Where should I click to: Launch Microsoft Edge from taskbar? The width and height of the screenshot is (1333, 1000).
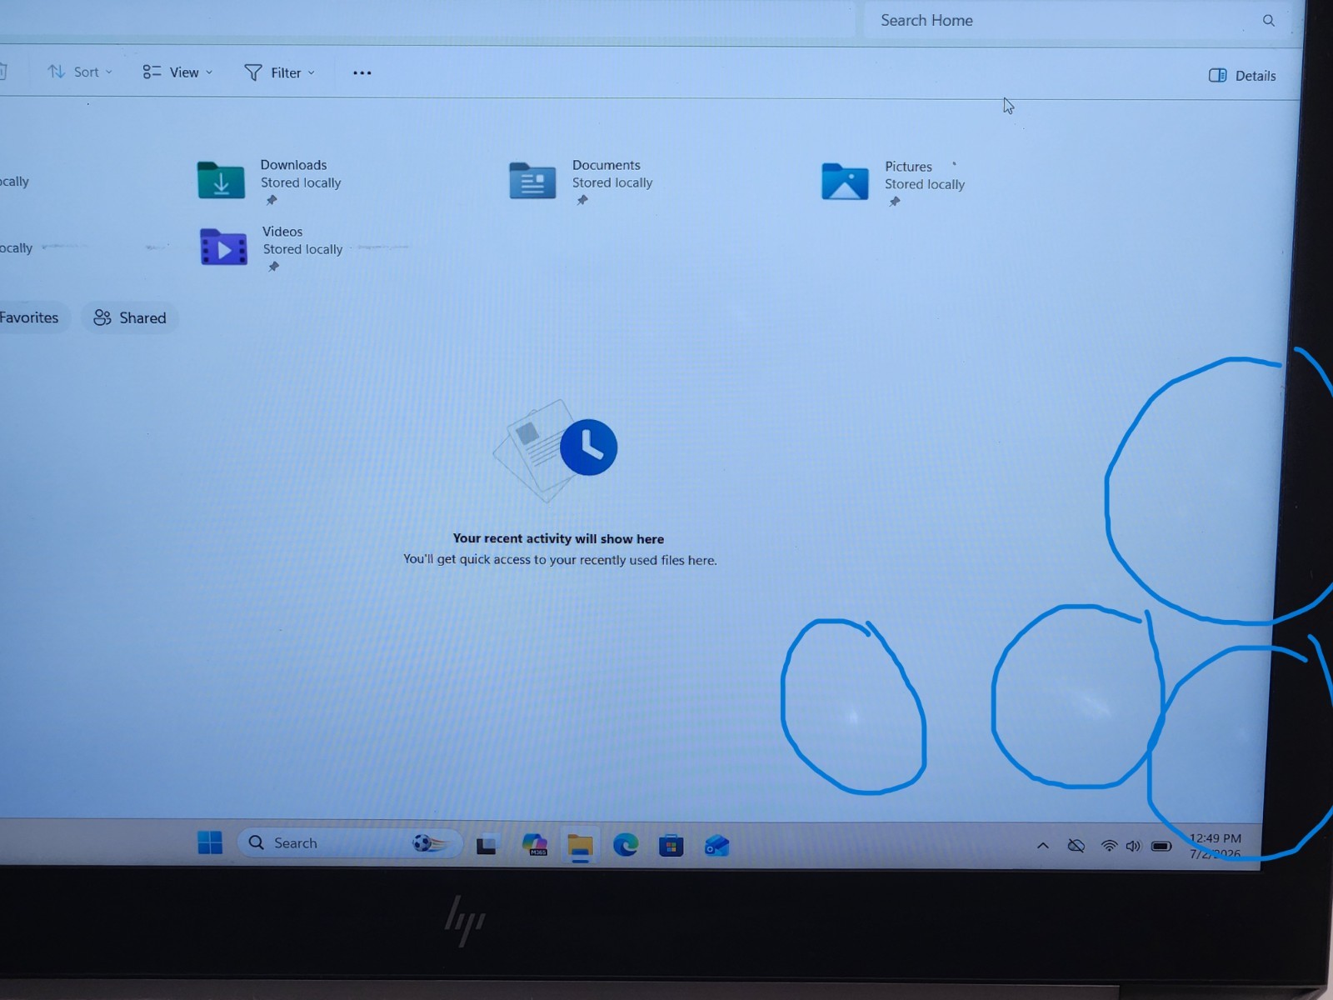tap(626, 846)
